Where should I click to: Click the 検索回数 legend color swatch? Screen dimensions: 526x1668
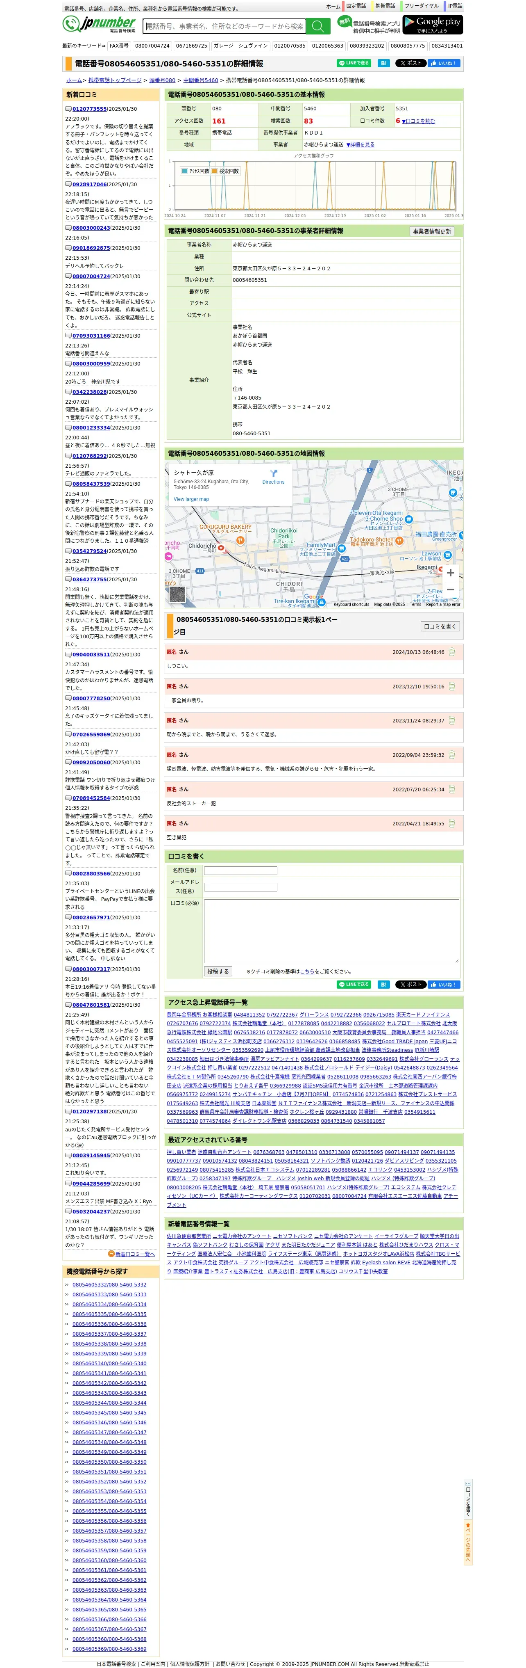tap(214, 171)
